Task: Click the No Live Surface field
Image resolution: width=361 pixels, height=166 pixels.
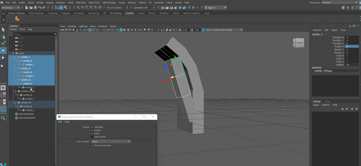Action: tap(116, 8)
